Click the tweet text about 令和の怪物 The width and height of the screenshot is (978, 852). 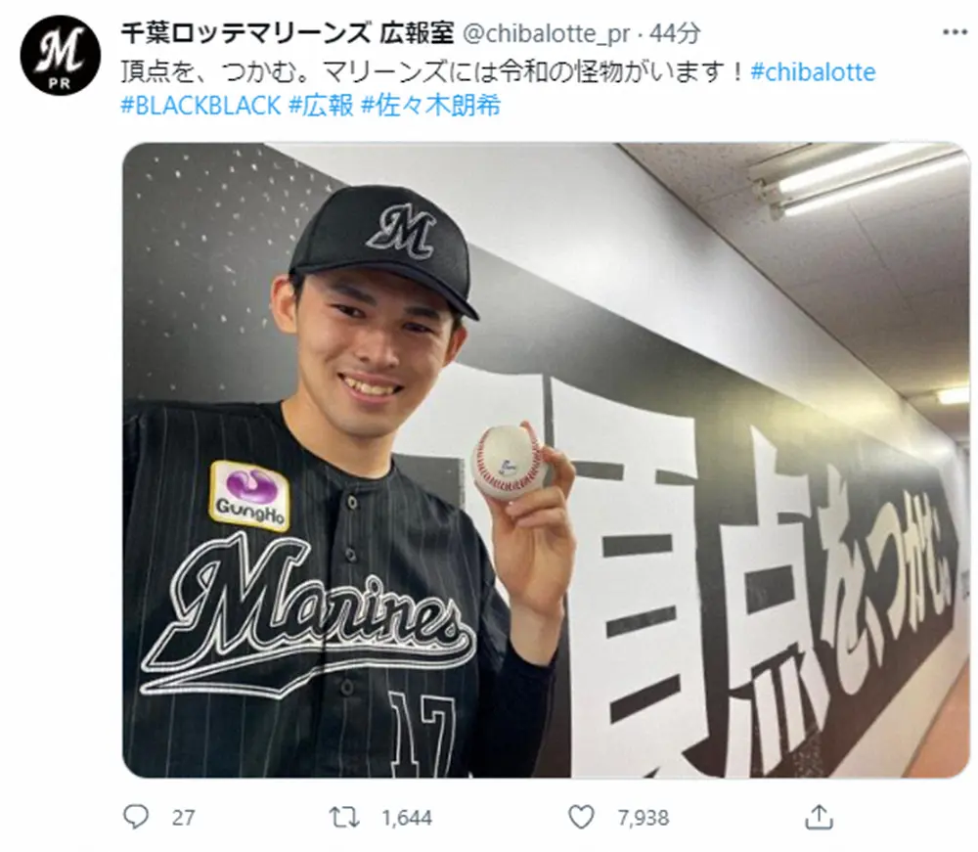tap(433, 72)
